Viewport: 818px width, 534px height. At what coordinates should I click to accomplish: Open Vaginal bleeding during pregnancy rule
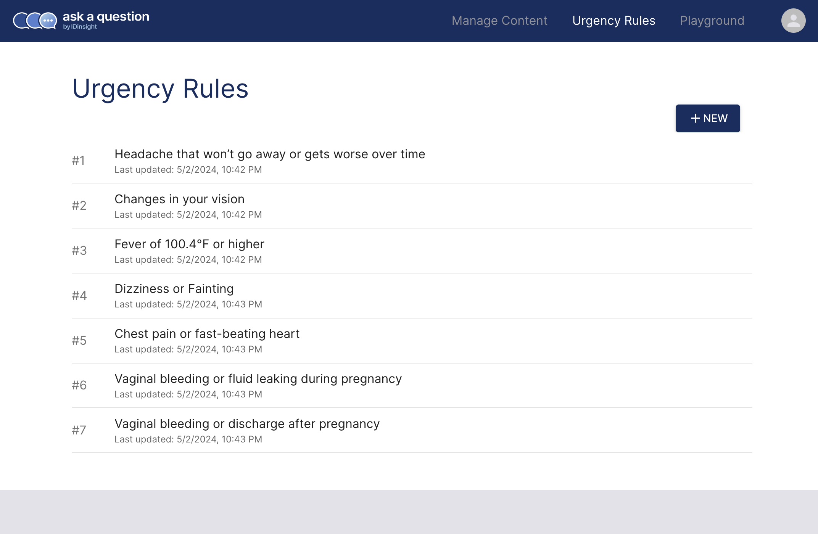click(x=258, y=379)
